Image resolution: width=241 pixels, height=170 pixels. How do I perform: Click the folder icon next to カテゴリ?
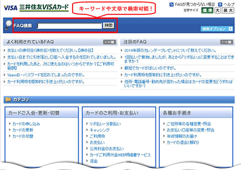point(8,99)
